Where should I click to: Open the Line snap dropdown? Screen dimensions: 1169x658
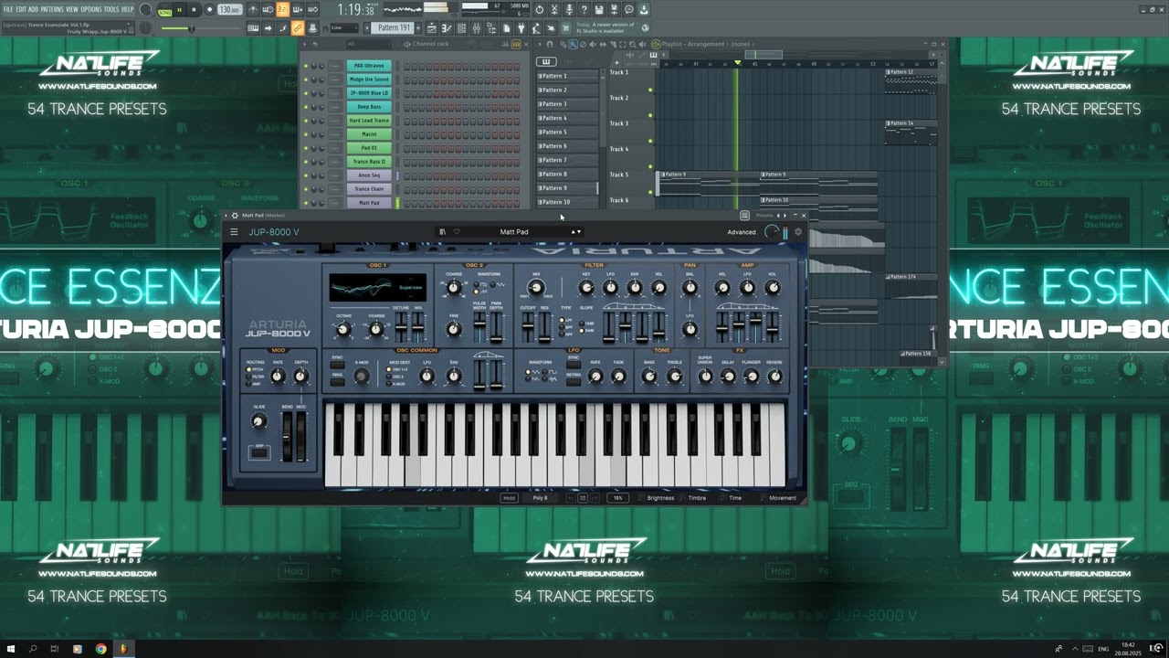point(343,27)
